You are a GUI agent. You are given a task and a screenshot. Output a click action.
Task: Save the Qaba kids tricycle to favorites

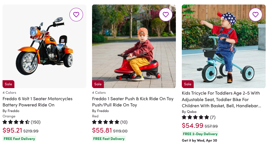[x=255, y=15]
